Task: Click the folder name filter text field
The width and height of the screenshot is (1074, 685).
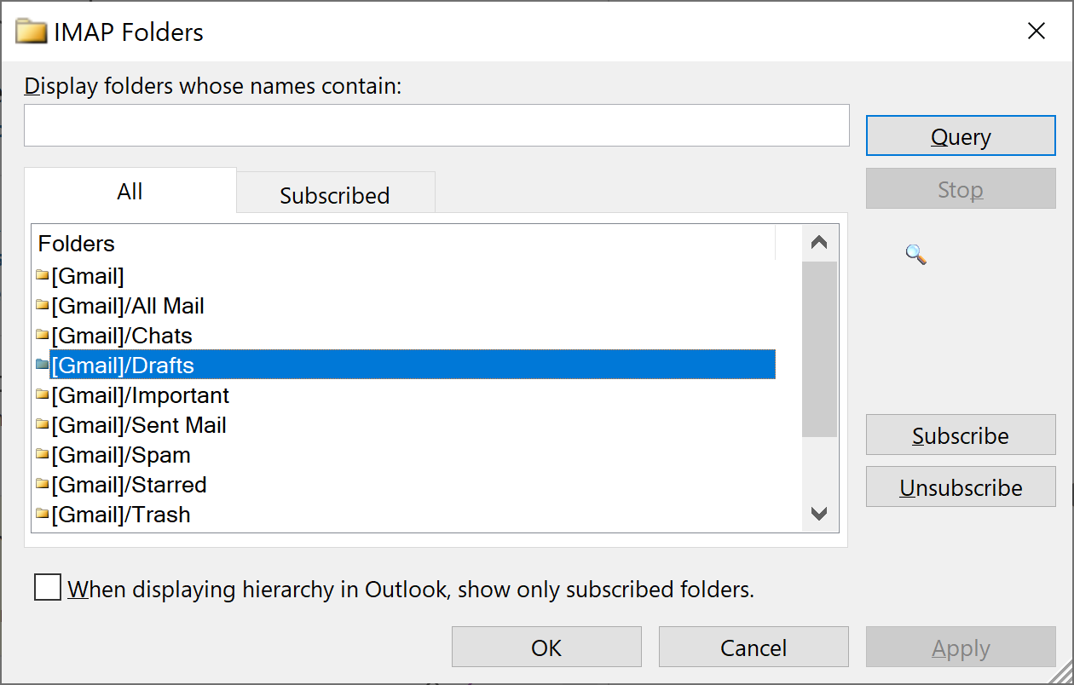Action: click(436, 125)
